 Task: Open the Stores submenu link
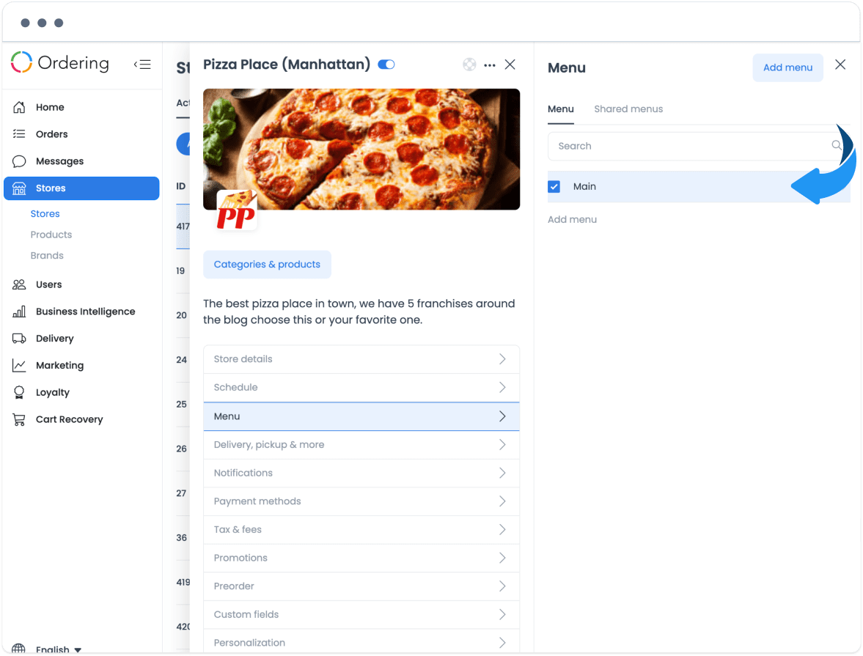coord(45,213)
